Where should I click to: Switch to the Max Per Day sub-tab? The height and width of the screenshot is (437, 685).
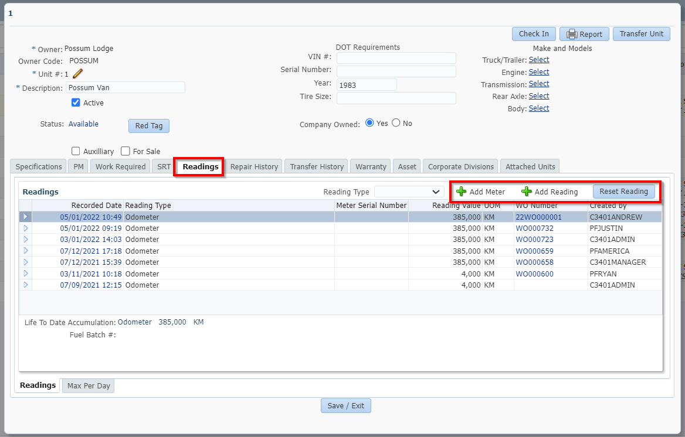pos(89,385)
